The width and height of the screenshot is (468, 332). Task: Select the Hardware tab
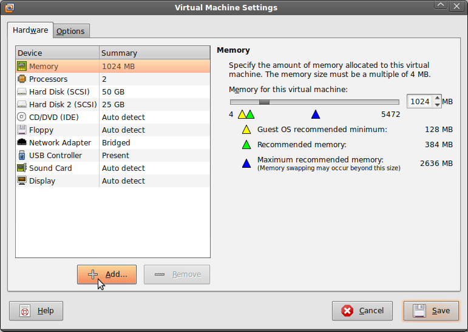point(30,30)
